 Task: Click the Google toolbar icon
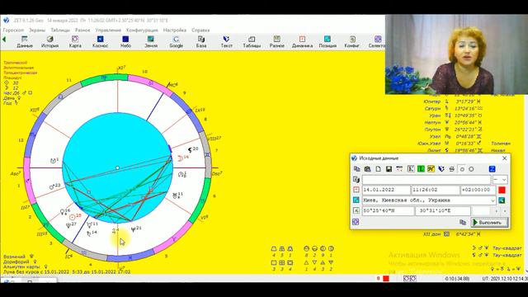(176, 42)
